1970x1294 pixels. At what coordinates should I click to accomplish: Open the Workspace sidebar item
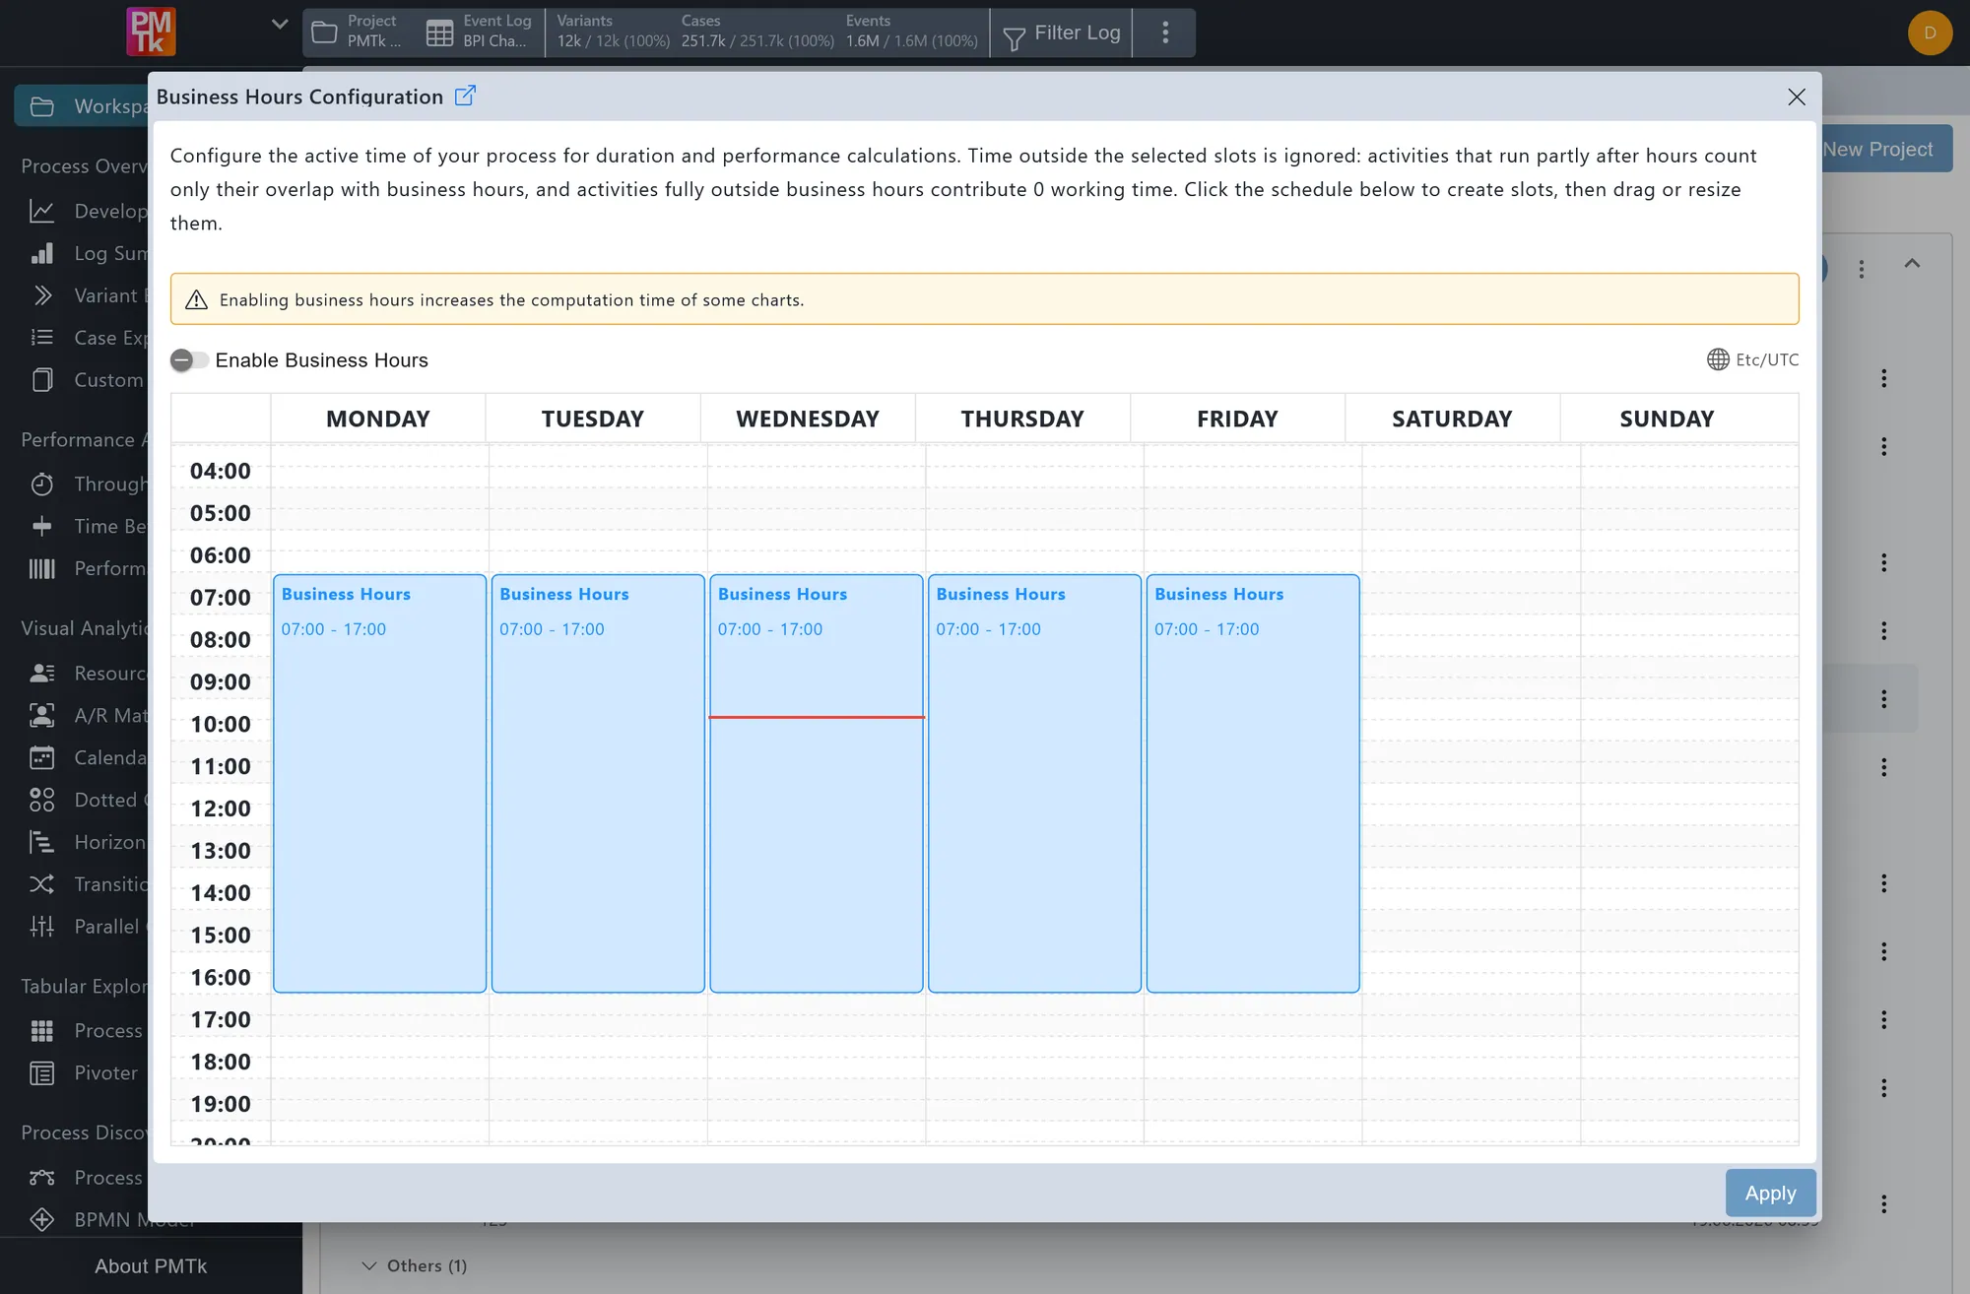click(x=83, y=106)
